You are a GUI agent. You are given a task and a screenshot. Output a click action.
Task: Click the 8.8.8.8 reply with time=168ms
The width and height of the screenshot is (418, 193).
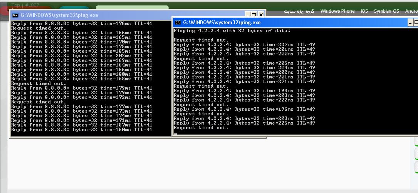(x=82, y=79)
